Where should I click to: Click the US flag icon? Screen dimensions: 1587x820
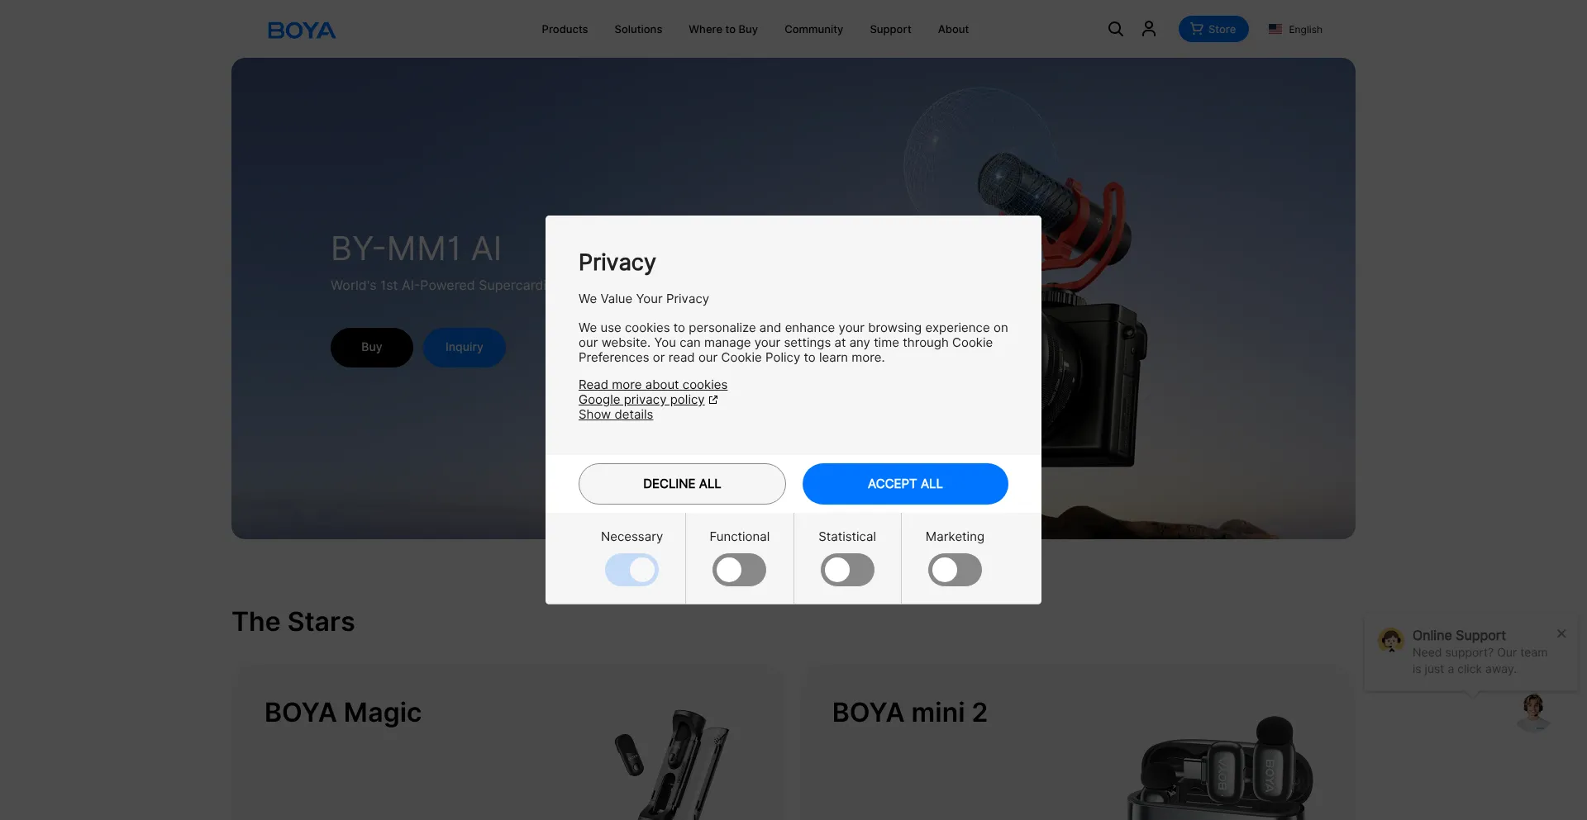click(1275, 29)
